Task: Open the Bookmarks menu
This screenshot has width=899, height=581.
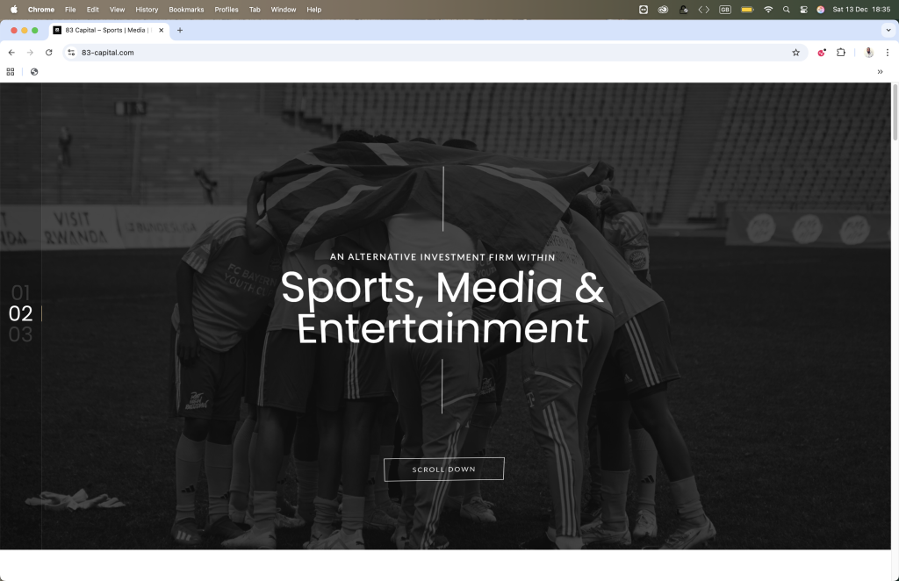Action: 186,10
